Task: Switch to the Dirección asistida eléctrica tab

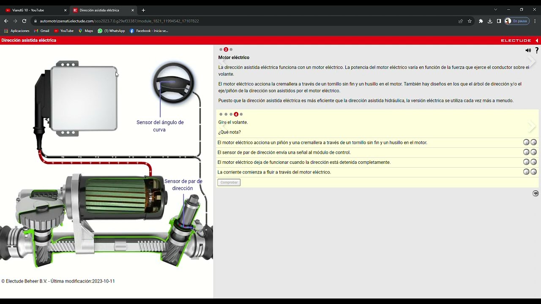Action: point(103,10)
